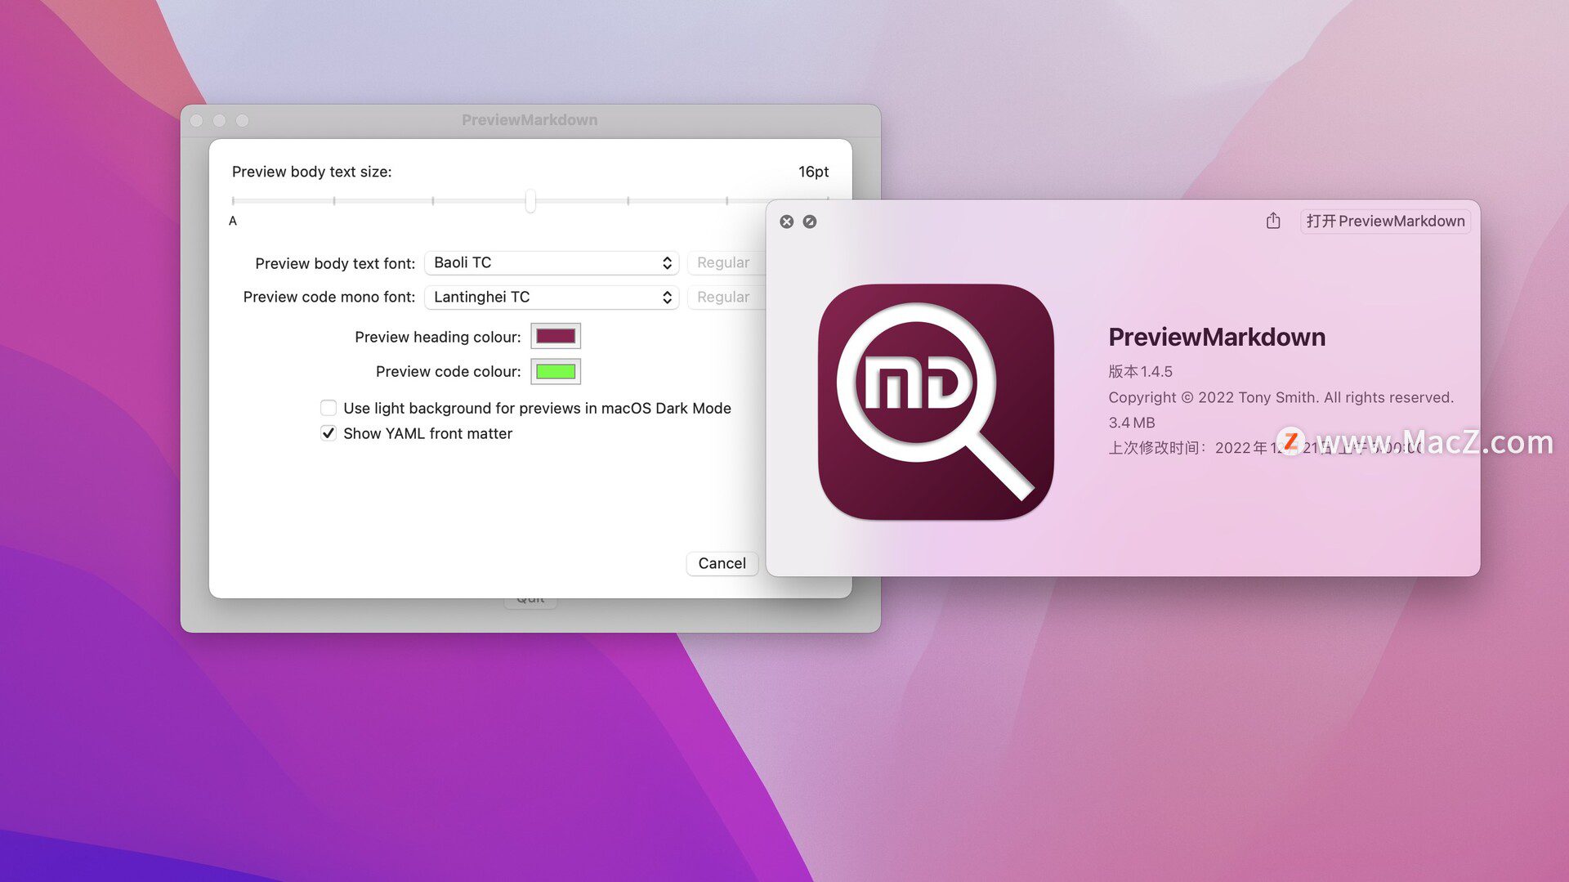The height and width of the screenshot is (882, 1569).
Task: Click the Preview heading colour swatch
Action: [x=555, y=336]
